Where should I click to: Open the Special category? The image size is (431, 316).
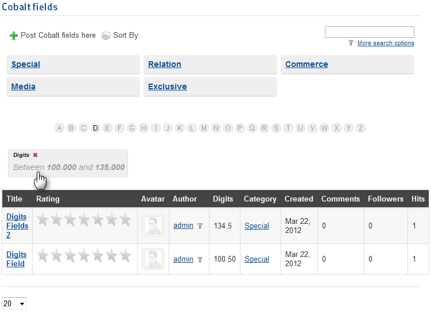[26, 65]
